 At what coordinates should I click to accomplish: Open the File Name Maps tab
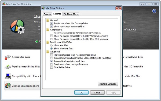71,14
